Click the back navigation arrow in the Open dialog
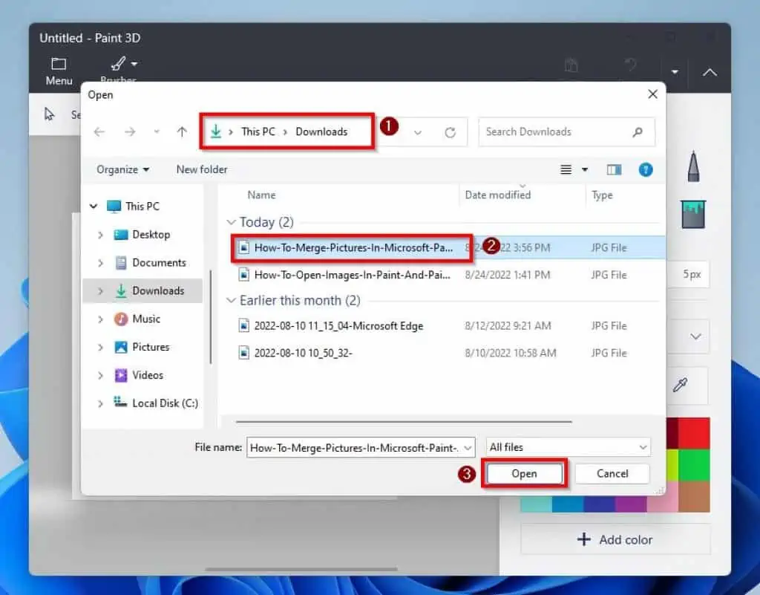 coord(99,131)
